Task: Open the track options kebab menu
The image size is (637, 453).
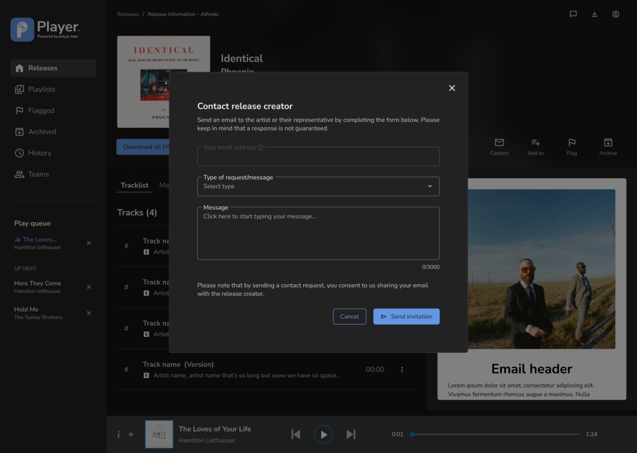Action: coord(402,369)
